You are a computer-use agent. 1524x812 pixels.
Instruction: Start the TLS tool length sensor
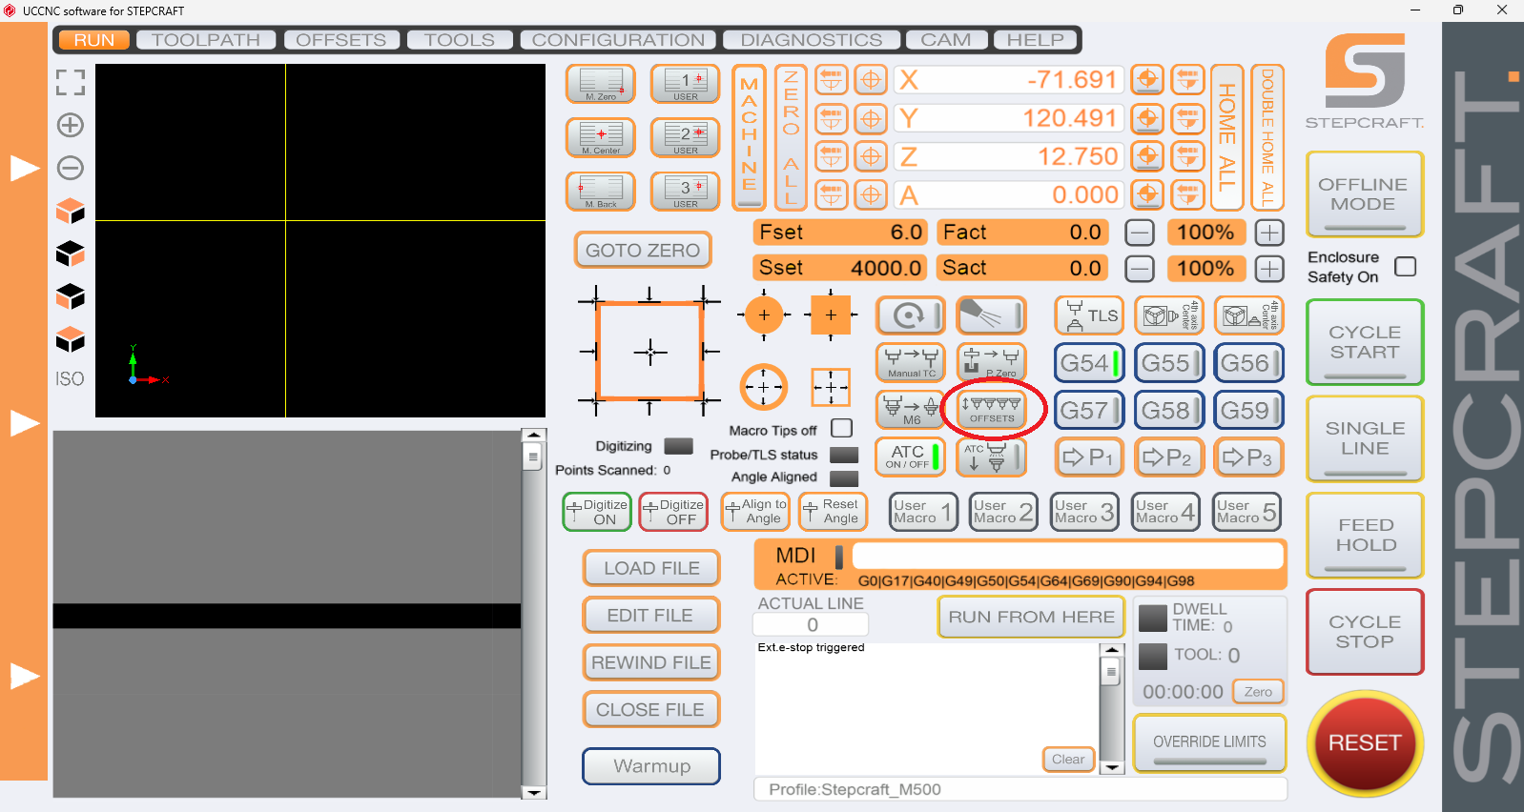[x=1089, y=315]
